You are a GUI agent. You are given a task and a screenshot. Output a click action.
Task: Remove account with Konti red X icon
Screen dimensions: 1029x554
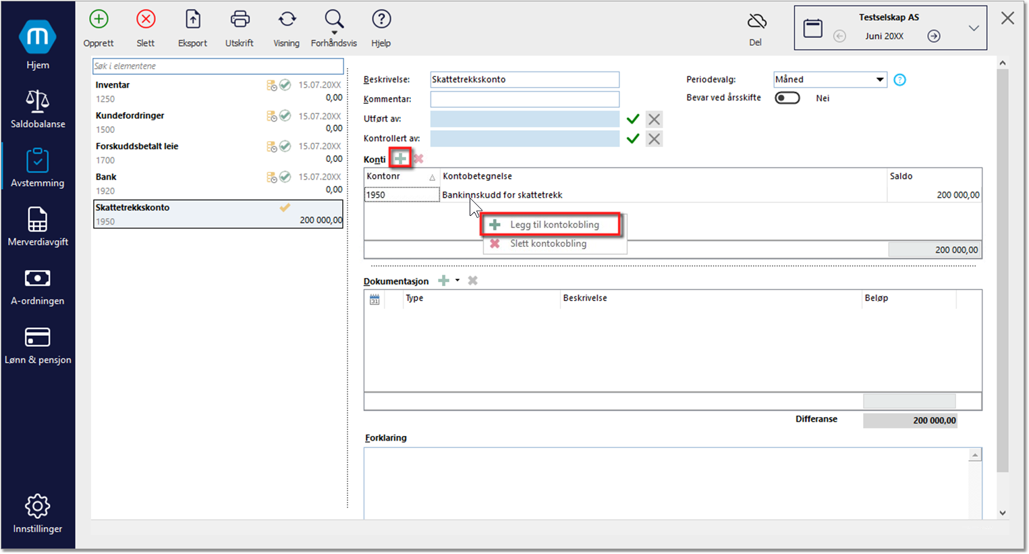418,159
